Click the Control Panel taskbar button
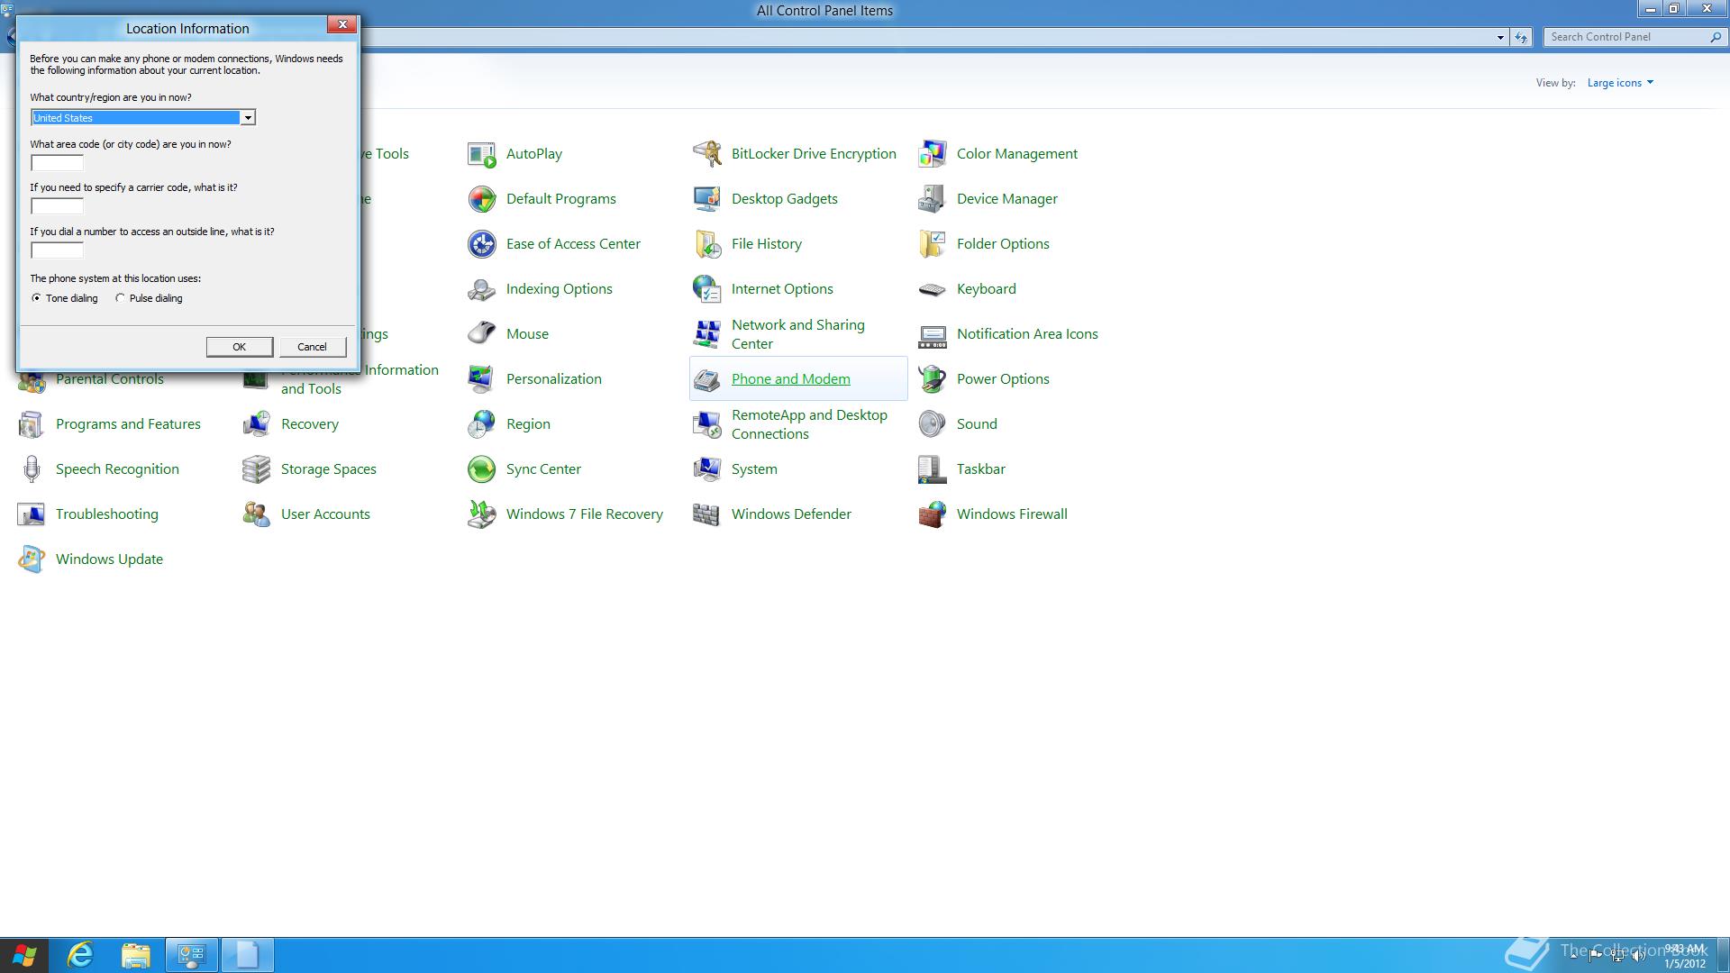This screenshot has height=973, width=1730. 192,955
